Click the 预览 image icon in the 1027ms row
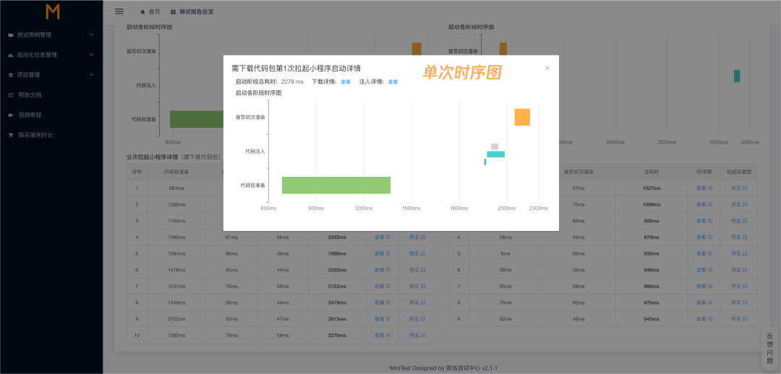781x374 pixels. pos(745,188)
